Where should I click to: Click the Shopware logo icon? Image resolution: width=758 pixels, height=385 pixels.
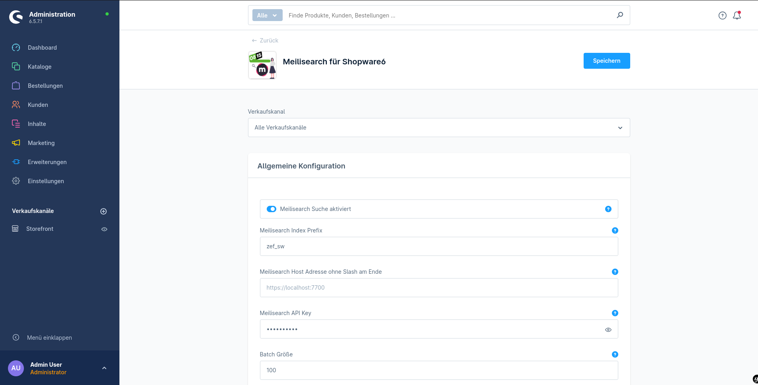[x=16, y=17]
